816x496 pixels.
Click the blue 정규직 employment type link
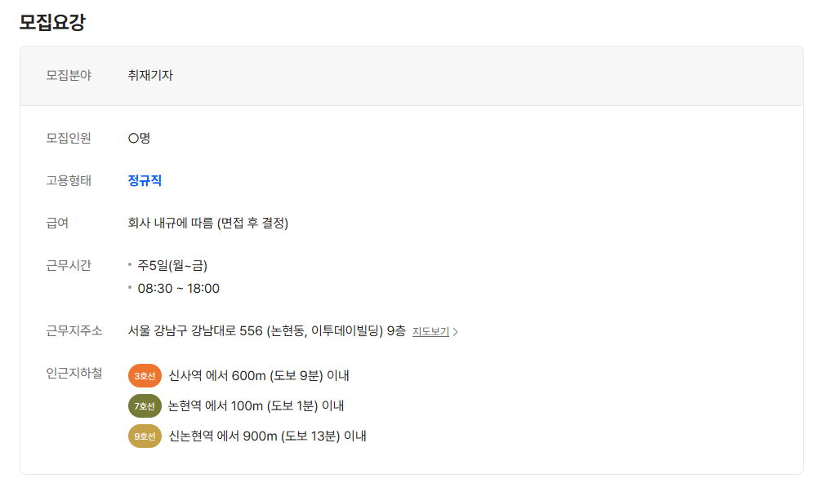(145, 180)
